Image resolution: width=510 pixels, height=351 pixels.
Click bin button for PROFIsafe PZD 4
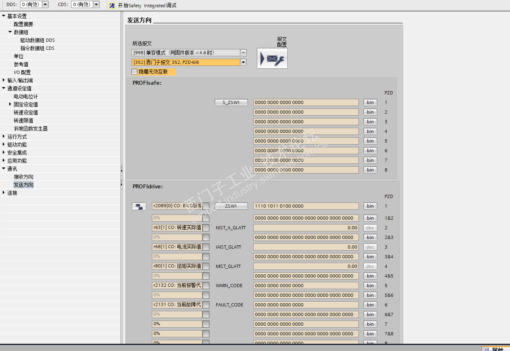(x=370, y=131)
